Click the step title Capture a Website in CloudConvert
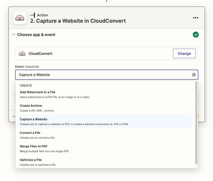This screenshot has width=213, height=181. coord(78,21)
